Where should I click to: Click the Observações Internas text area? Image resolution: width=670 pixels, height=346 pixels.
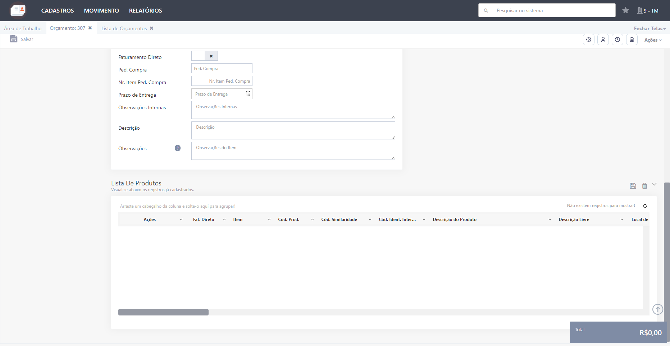(293, 110)
